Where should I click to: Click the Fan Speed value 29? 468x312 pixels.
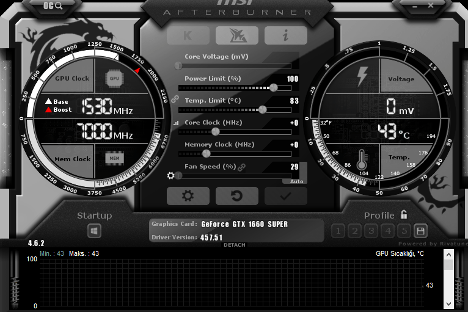(x=294, y=167)
